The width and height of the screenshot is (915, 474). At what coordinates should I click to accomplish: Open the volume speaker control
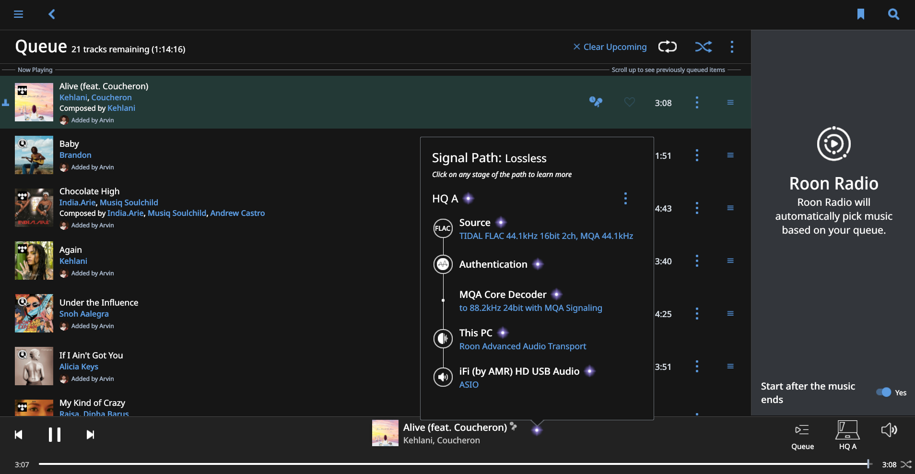(889, 430)
